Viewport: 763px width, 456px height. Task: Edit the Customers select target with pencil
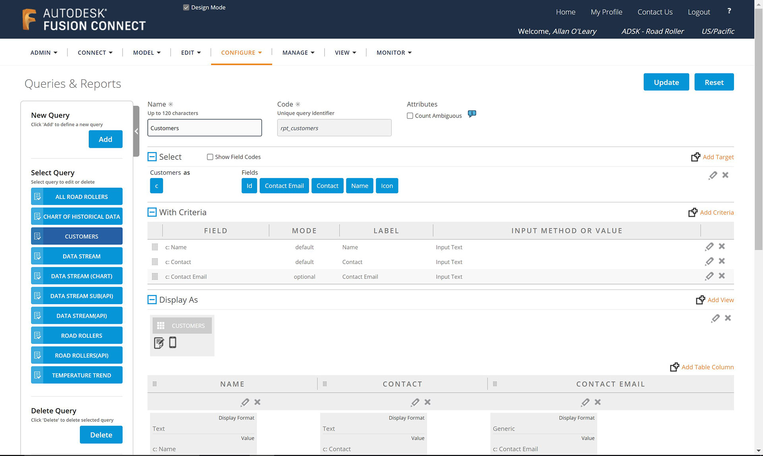point(713,175)
